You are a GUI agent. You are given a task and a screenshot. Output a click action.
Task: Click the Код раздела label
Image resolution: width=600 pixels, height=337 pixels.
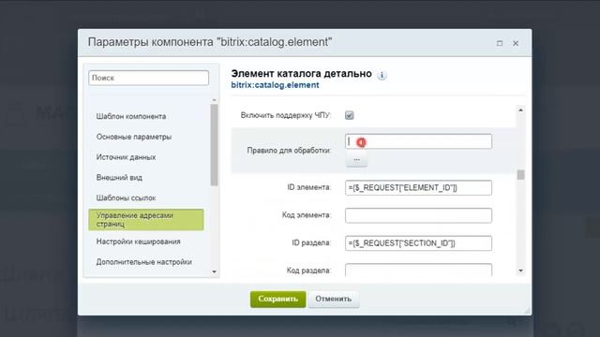coord(308,271)
